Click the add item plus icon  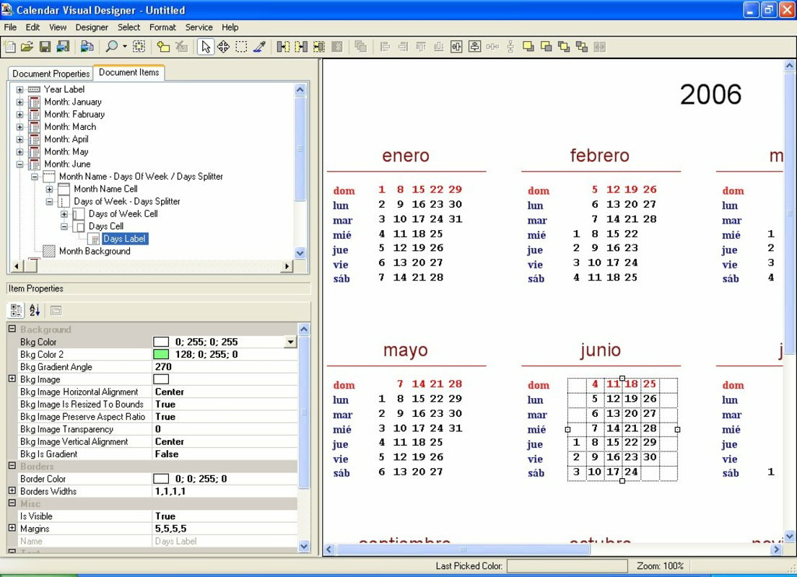(x=163, y=47)
